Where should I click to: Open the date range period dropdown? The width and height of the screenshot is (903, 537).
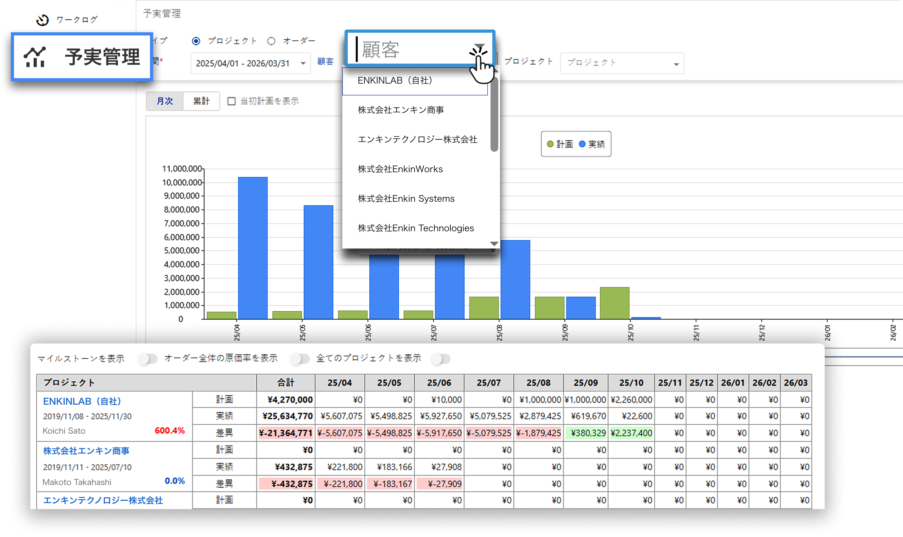pos(251,64)
